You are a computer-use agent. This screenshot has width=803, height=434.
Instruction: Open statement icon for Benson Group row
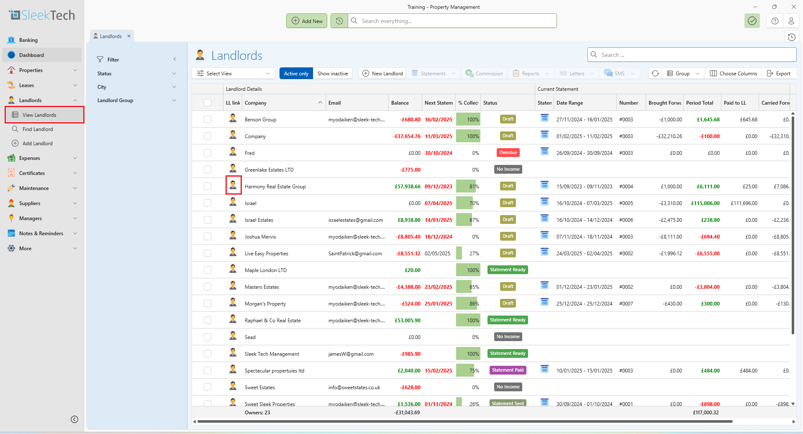544,118
